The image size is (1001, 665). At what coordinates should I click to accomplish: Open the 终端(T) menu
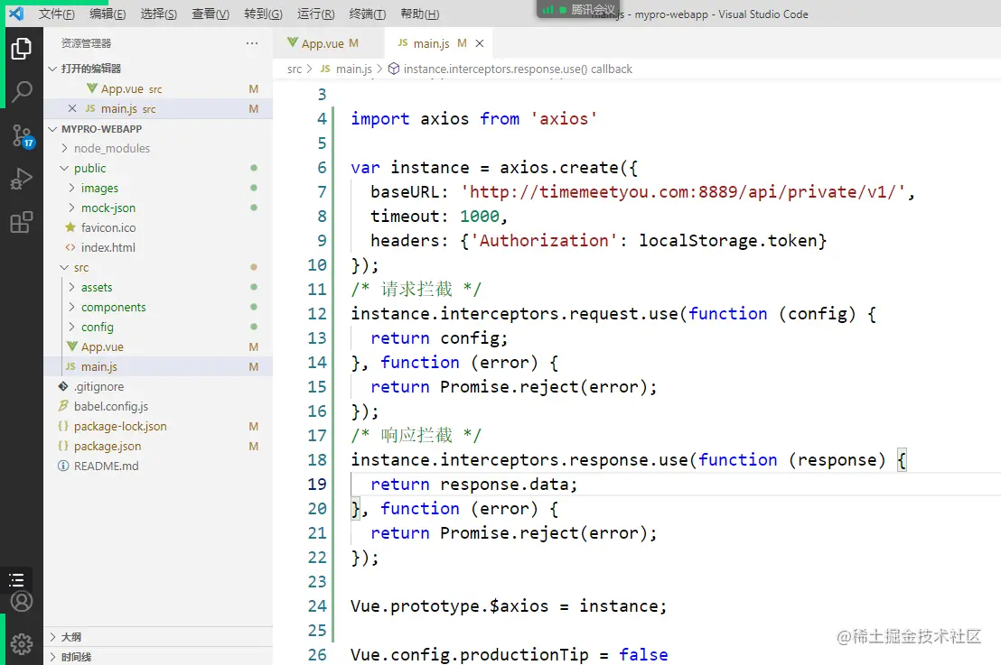click(367, 14)
